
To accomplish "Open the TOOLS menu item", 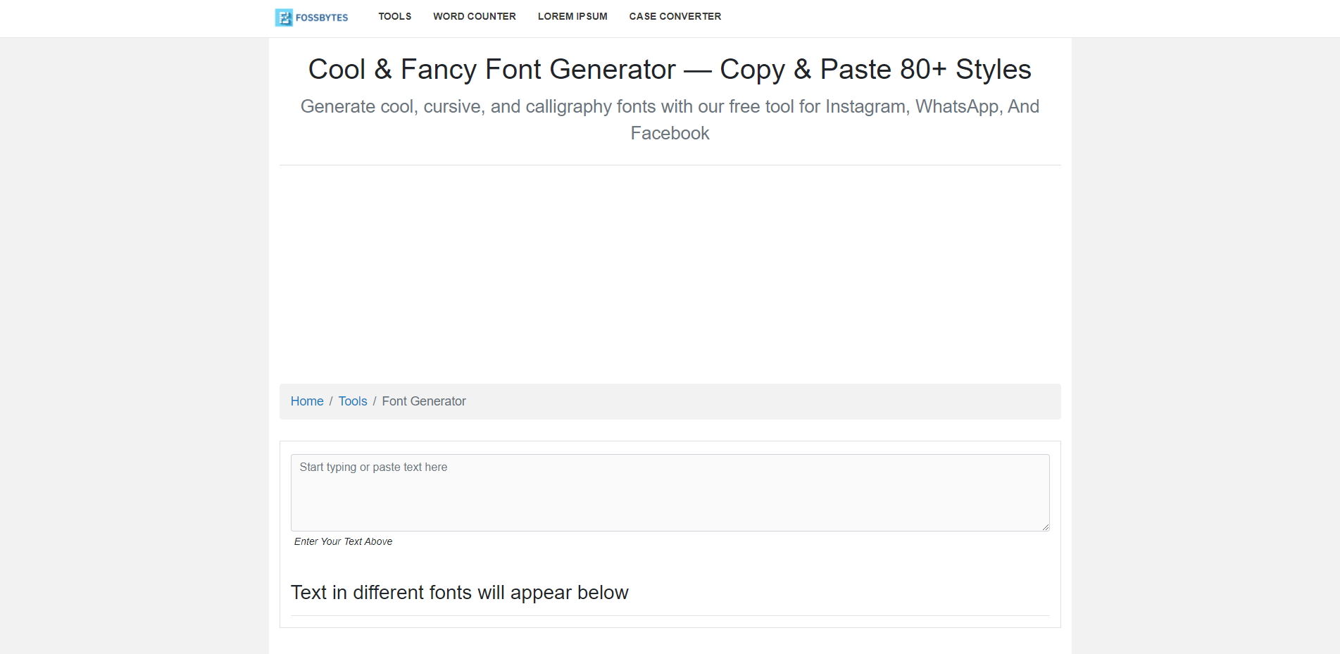I will (x=394, y=16).
